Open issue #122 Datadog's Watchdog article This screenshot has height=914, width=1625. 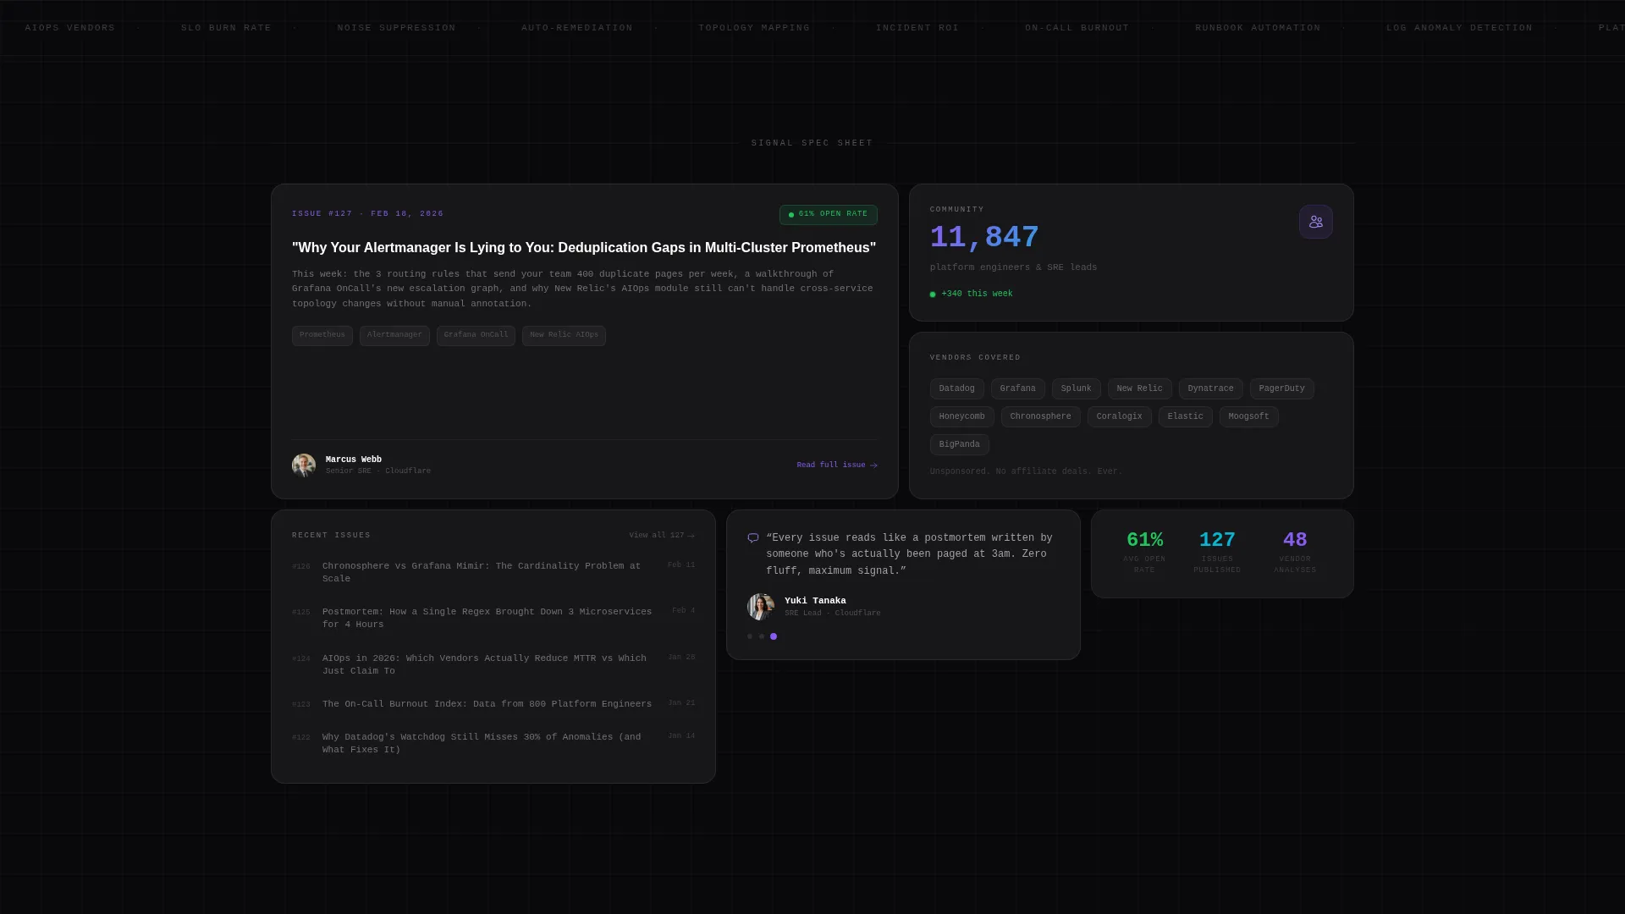(493, 744)
